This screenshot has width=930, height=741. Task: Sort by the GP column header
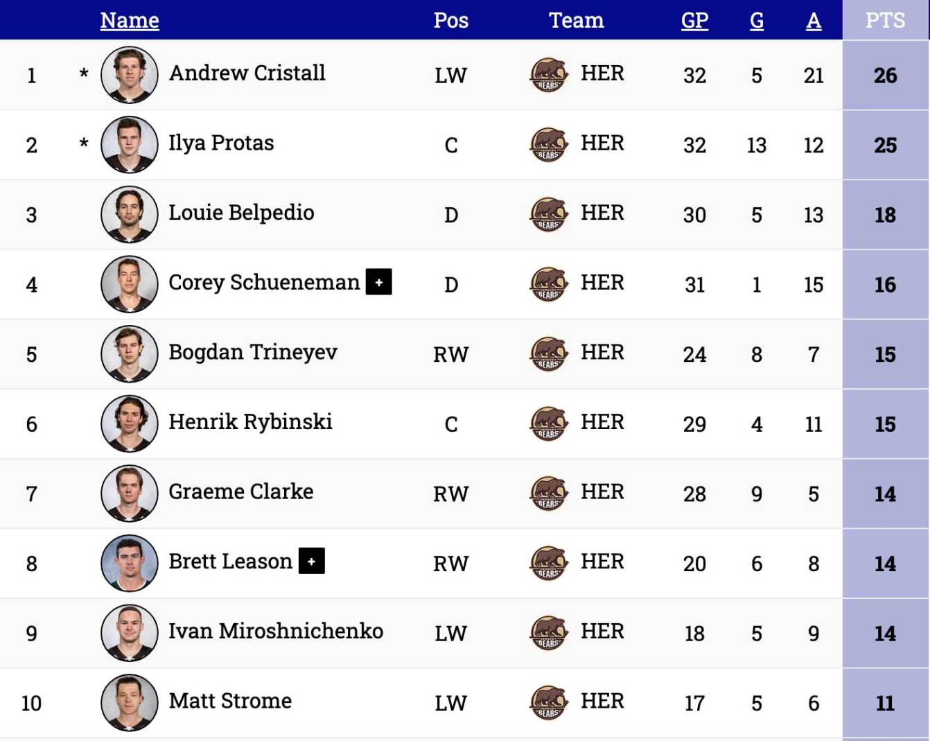click(x=694, y=20)
